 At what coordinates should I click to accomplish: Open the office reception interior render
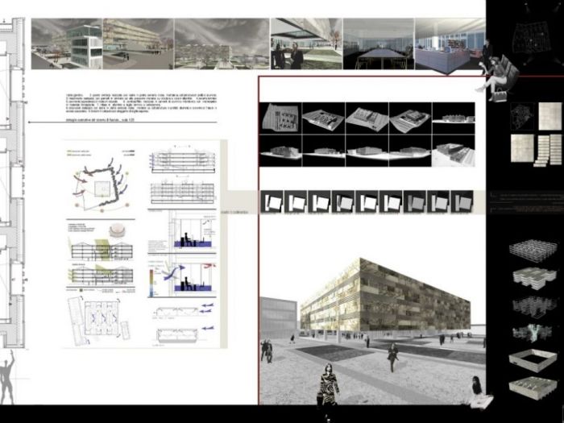450,44
